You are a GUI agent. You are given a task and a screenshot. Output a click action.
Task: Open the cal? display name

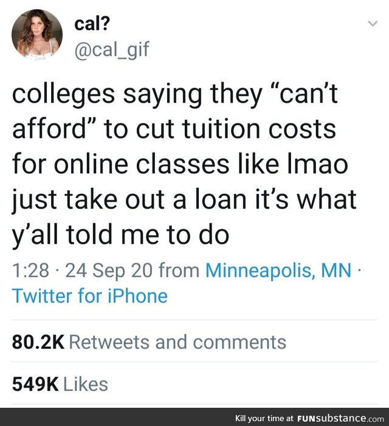[92, 24]
